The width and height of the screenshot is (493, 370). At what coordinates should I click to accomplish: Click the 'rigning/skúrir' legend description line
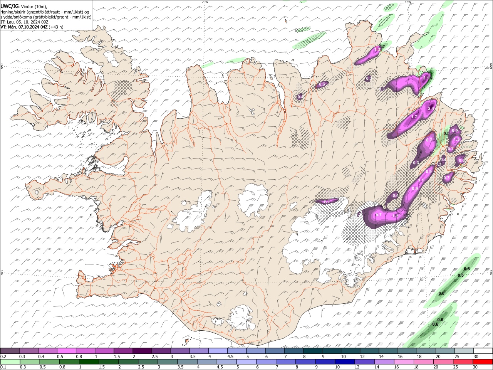point(45,12)
